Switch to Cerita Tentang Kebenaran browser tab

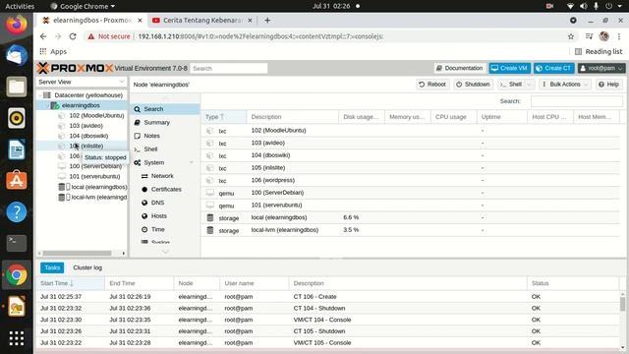pyautogui.click(x=202, y=20)
